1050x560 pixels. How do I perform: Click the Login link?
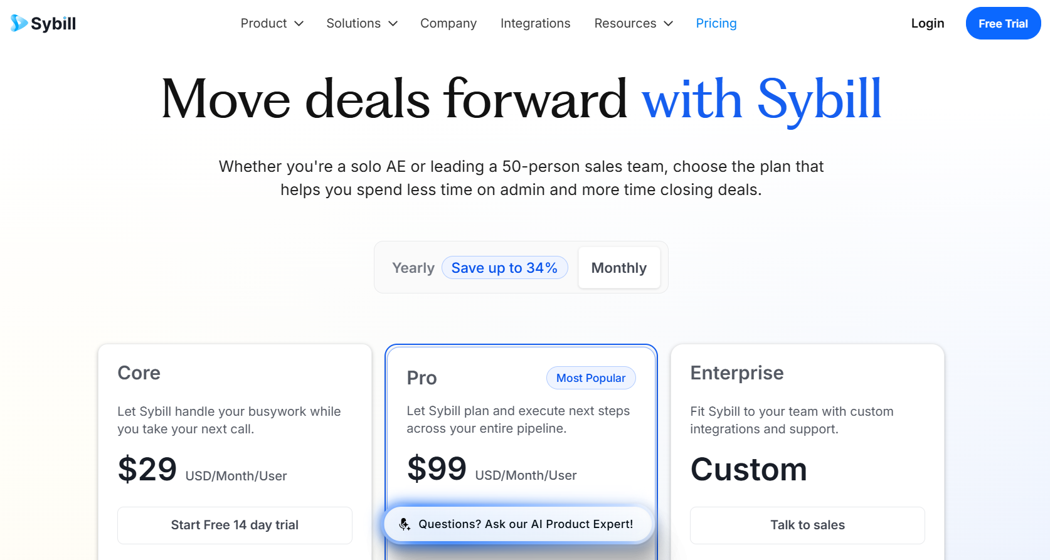coord(927,23)
